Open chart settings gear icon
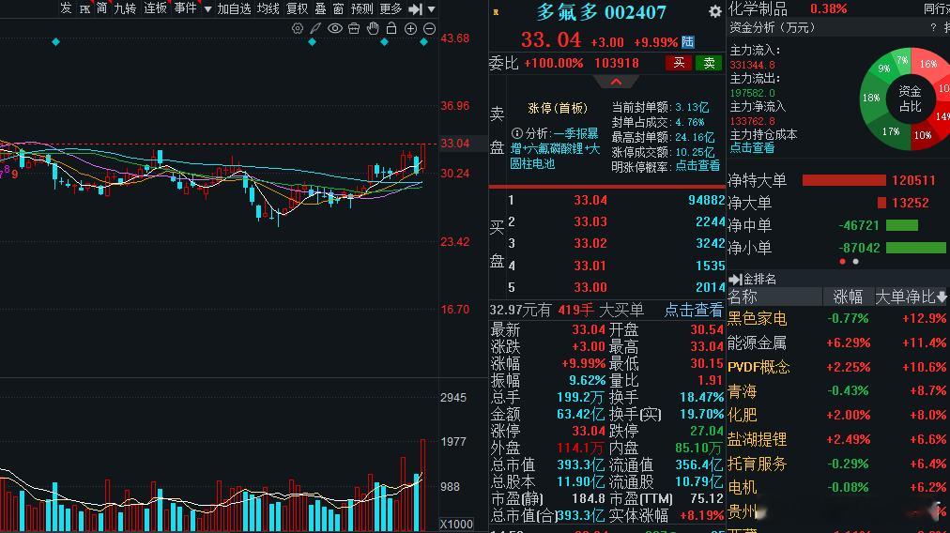This screenshot has height=533, width=950. pyautogui.click(x=298, y=28)
